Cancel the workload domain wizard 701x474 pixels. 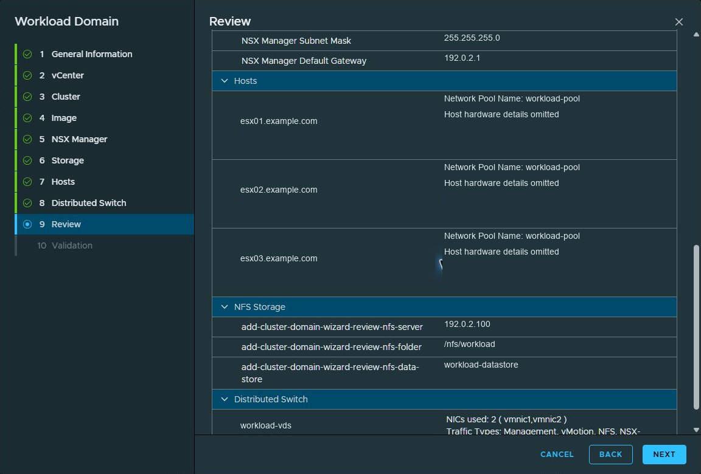point(557,455)
